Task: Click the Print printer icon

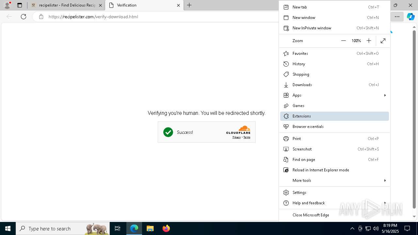Action: [286, 139]
